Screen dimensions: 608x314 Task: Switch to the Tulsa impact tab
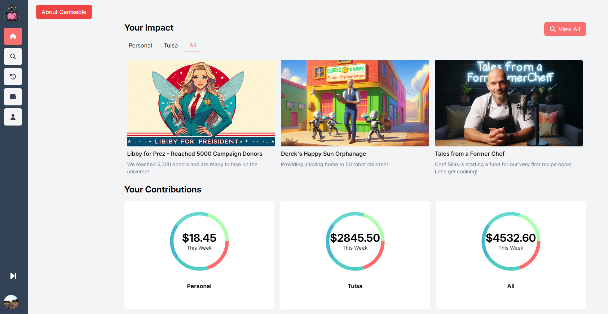click(x=171, y=46)
